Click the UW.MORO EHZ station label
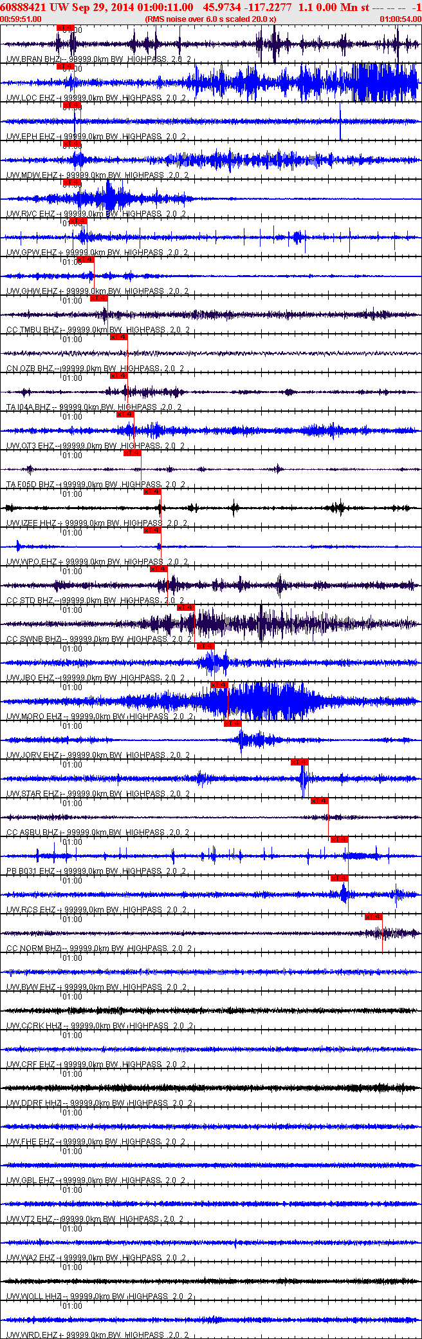The image size is (422, 1339). 34,717
